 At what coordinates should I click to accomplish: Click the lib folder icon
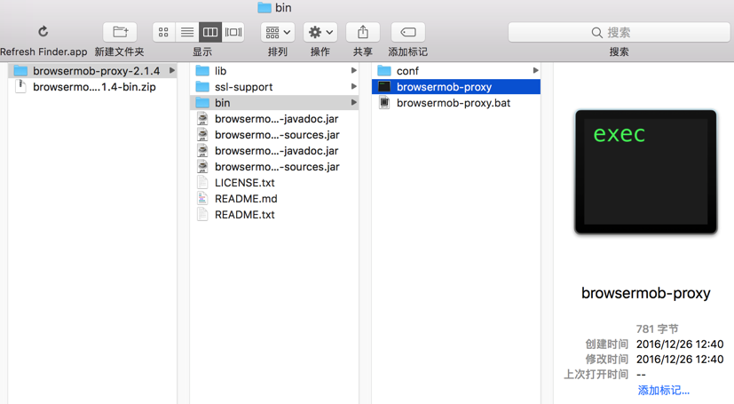point(202,71)
